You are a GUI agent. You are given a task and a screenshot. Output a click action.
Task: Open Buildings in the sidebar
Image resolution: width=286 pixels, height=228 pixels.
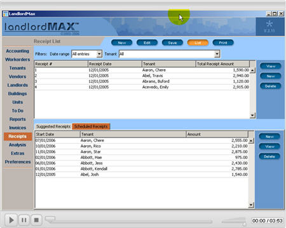18,94
